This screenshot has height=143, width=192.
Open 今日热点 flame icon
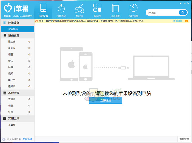coord(61,8)
